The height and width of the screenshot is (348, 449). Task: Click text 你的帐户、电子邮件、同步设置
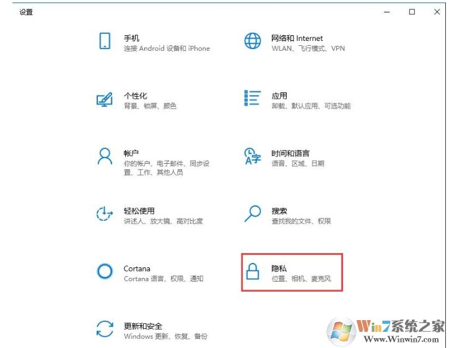(167, 168)
